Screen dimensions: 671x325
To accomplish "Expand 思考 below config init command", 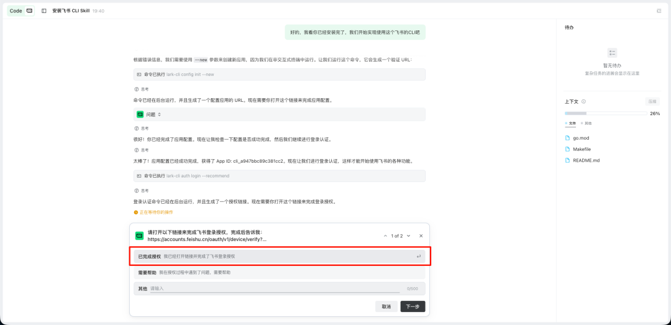I will (x=142, y=89).
